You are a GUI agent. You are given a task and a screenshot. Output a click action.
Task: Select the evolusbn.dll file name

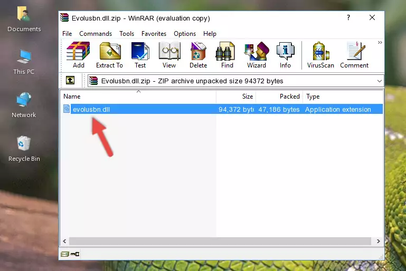pyautogui.click(x=91, y=109)
